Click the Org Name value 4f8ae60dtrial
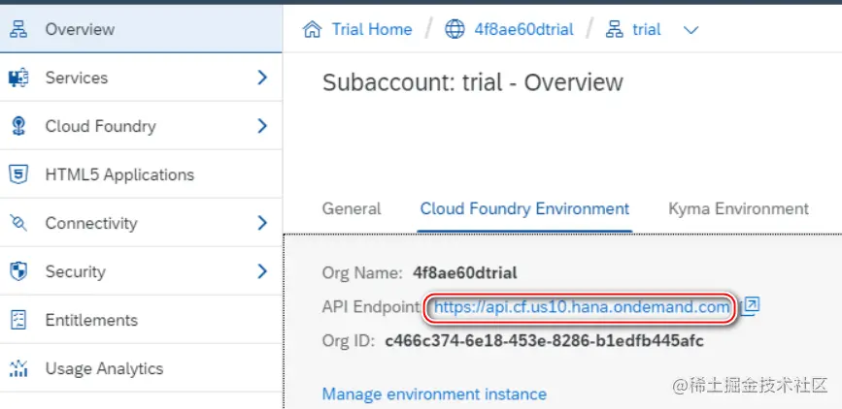842x409 pixels. click(x=465, y=273)
